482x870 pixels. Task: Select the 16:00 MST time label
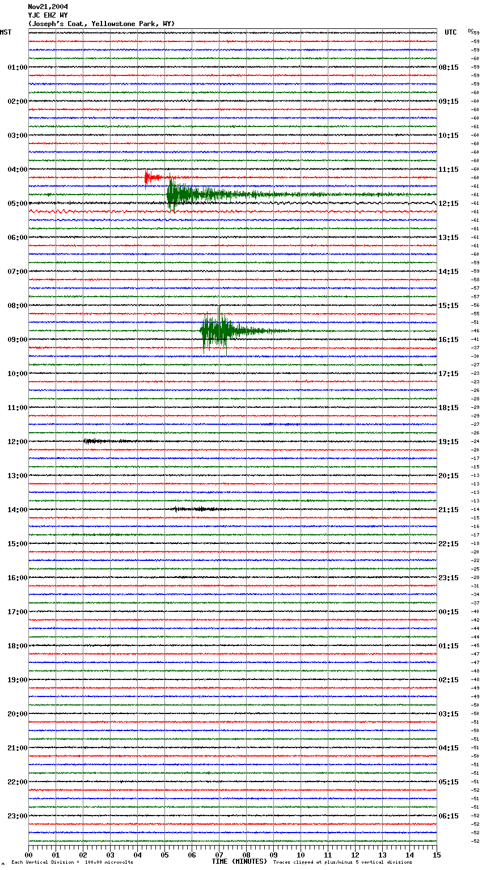[18, 578]
